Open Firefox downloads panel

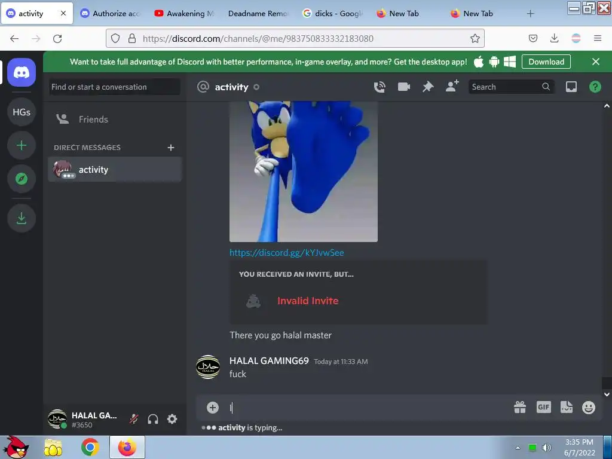coord(554,38)
